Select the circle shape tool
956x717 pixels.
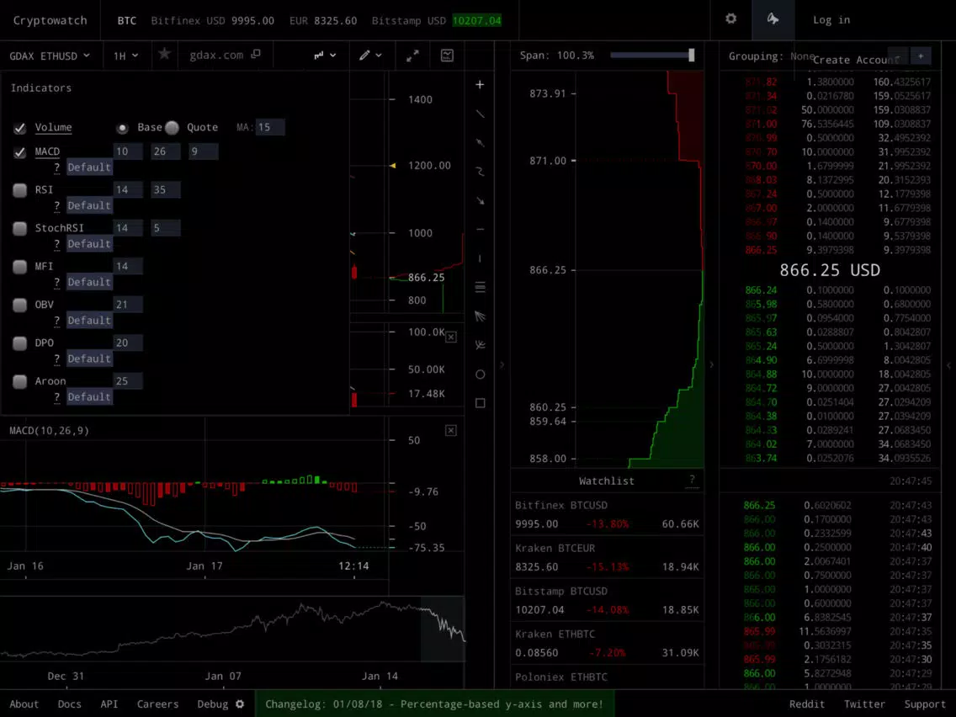(x=480, y=374)
